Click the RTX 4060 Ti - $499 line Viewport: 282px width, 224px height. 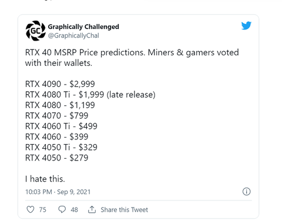tap(61, 126)
